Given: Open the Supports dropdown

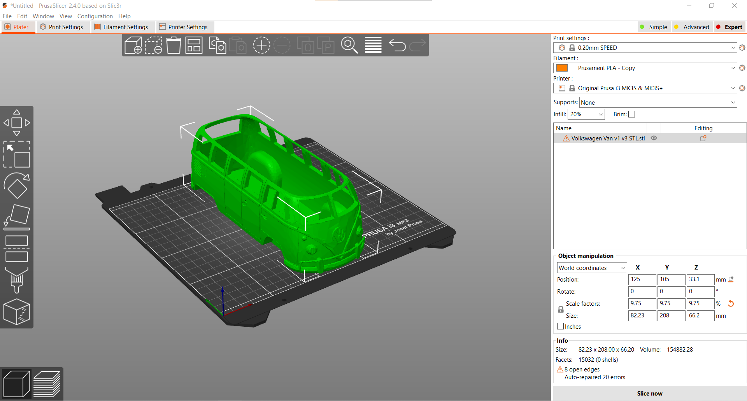Looking at the screenshot, I should click(x=658, y=102).
